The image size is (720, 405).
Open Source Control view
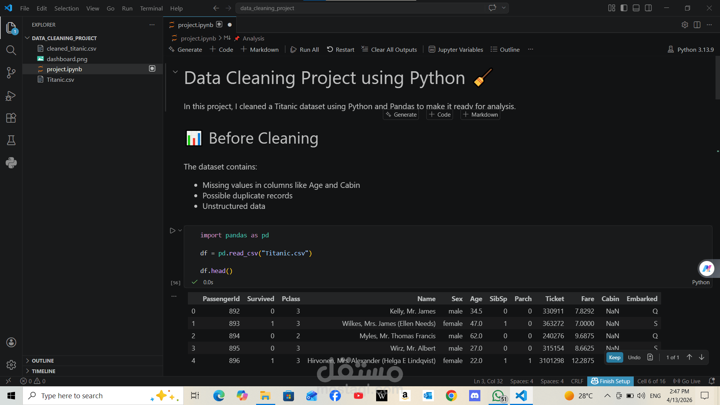point(11,73)
